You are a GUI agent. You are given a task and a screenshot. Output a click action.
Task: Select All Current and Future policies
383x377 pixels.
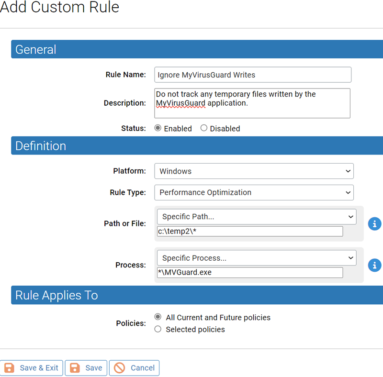[158, 317]
